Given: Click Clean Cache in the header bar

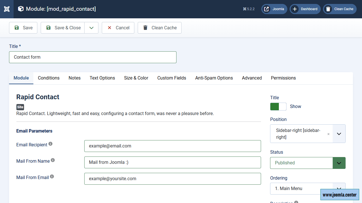Looking at the screenshot, I should [340, 9].
